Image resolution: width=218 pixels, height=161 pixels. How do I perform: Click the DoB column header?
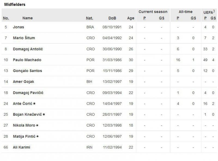tap(112, 18)
